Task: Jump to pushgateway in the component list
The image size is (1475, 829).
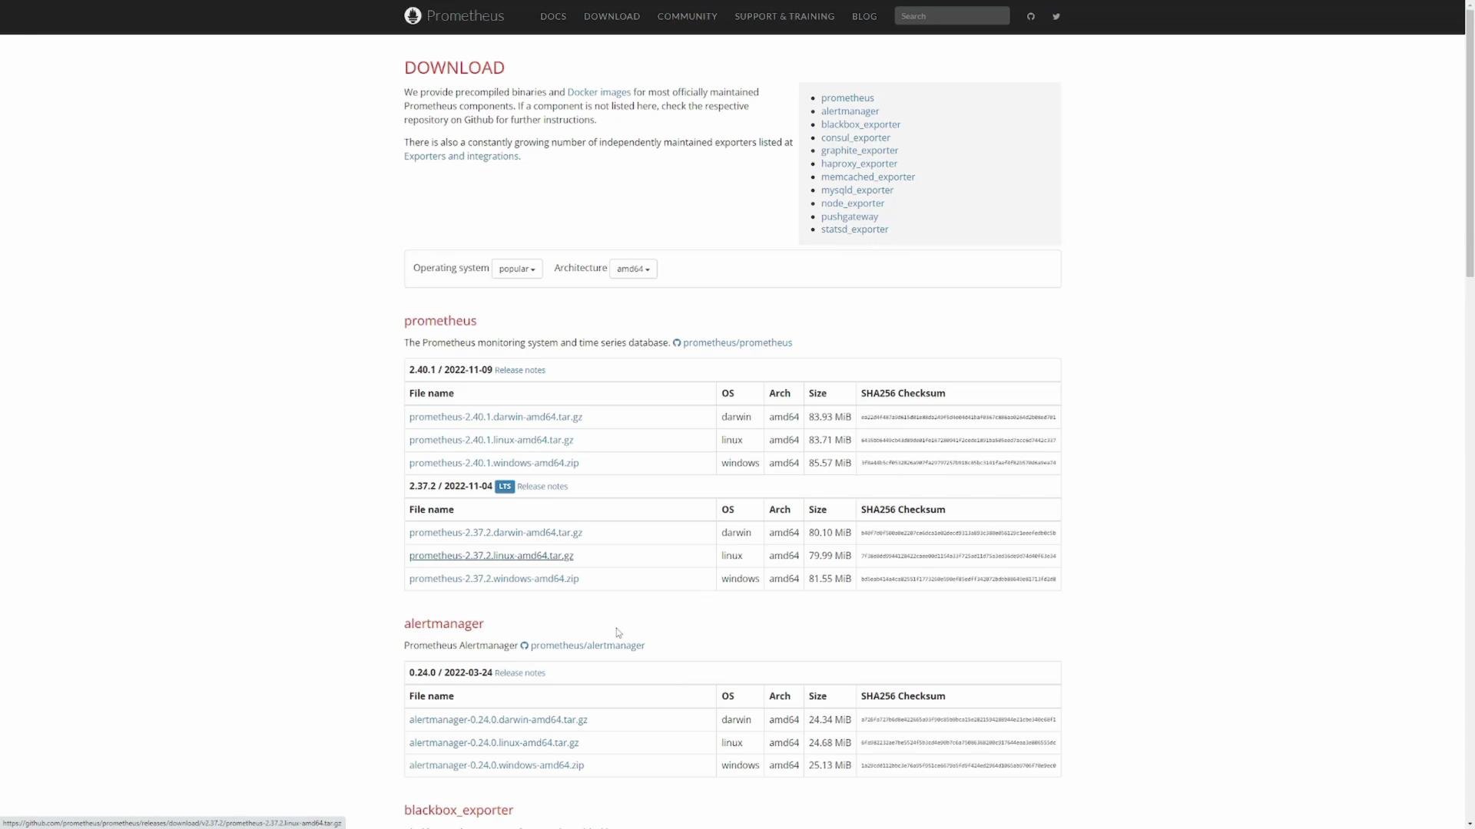Action: coord(850,216)
